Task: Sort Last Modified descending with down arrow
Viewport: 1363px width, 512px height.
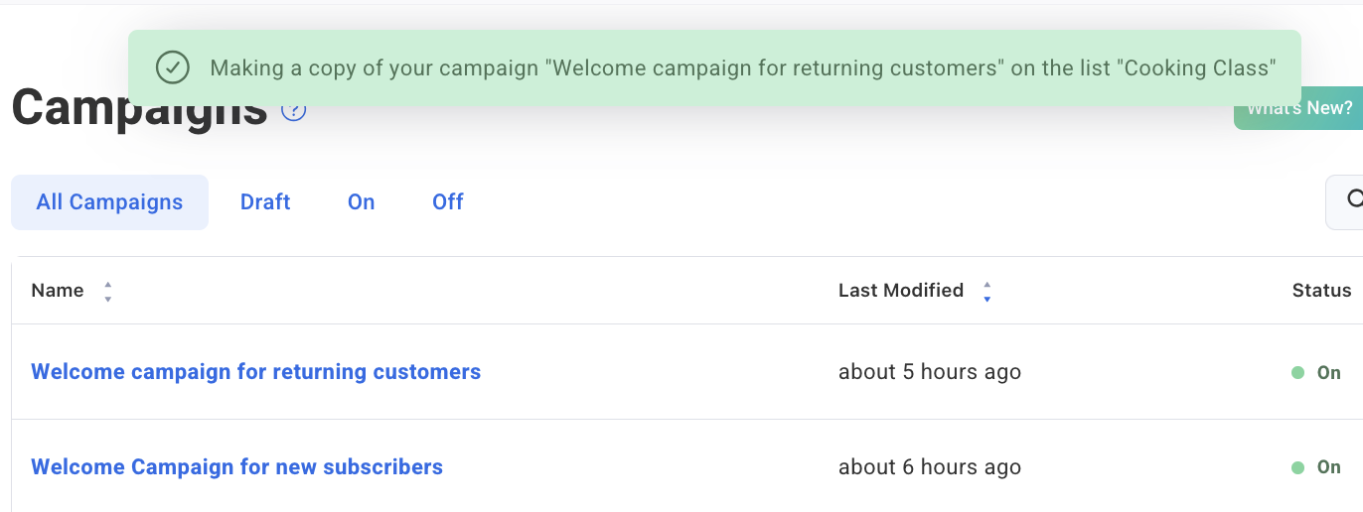Action: (x=986, y=298)
